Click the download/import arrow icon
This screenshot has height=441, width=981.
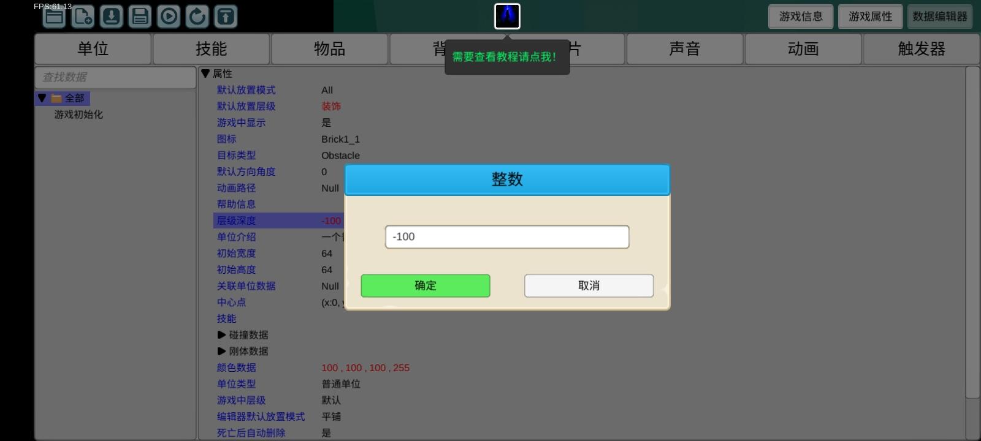pos(112,17)
